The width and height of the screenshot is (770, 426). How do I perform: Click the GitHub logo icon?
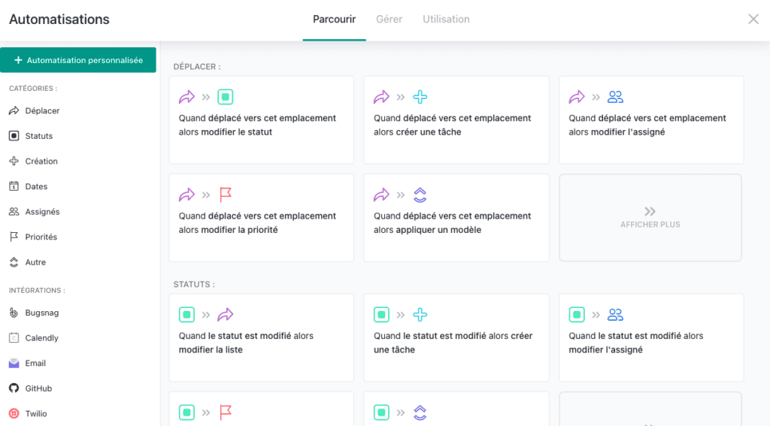pyautogui.click(x=14, y=388)
